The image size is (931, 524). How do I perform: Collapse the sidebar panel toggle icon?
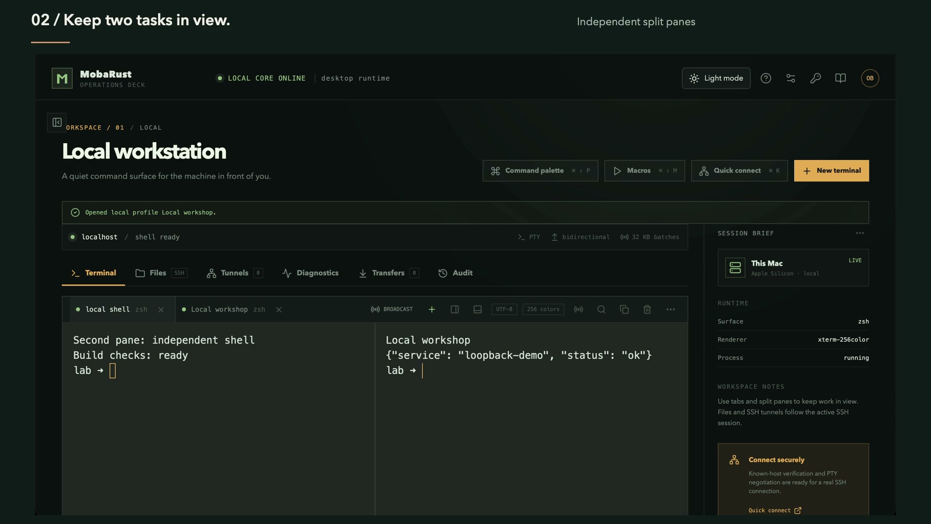(57, 122)
